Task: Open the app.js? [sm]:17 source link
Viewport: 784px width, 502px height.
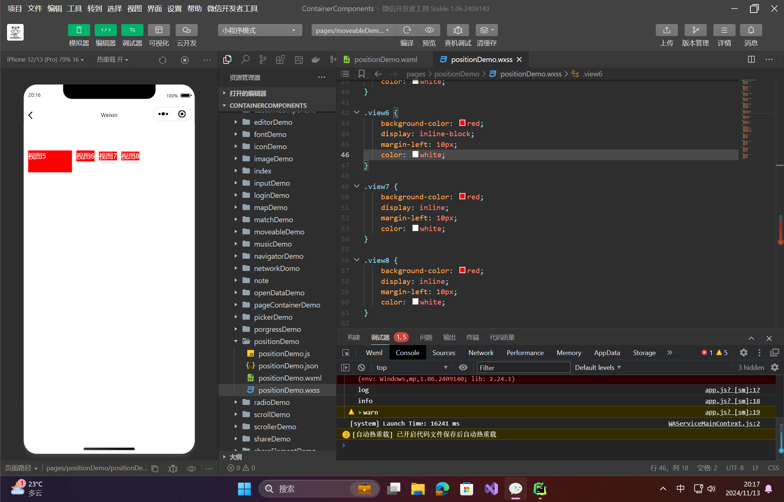Action: coord(732,390)
